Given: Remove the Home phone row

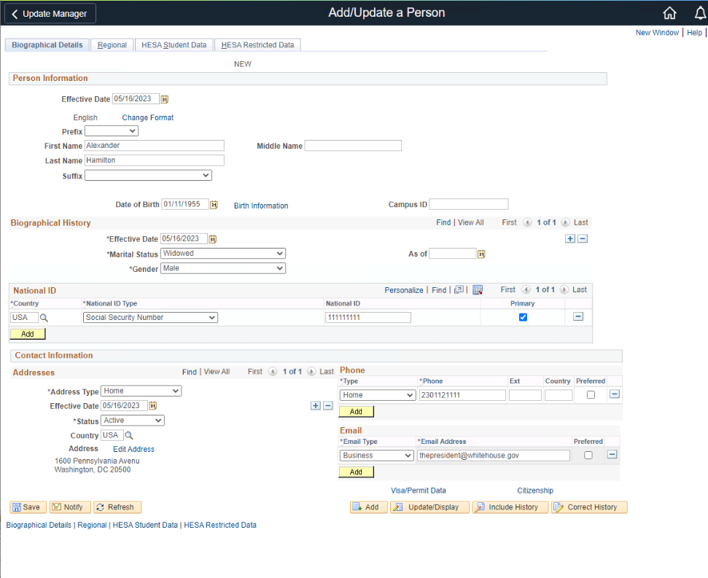Looking at the screenshot, I should tap(614, 394).
